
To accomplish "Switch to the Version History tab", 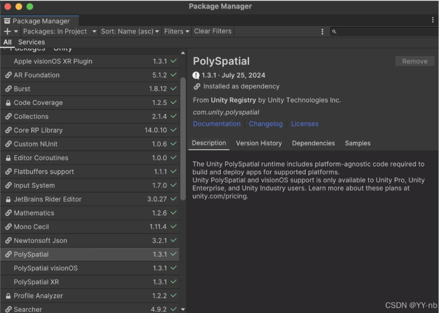I will (258, 143).
